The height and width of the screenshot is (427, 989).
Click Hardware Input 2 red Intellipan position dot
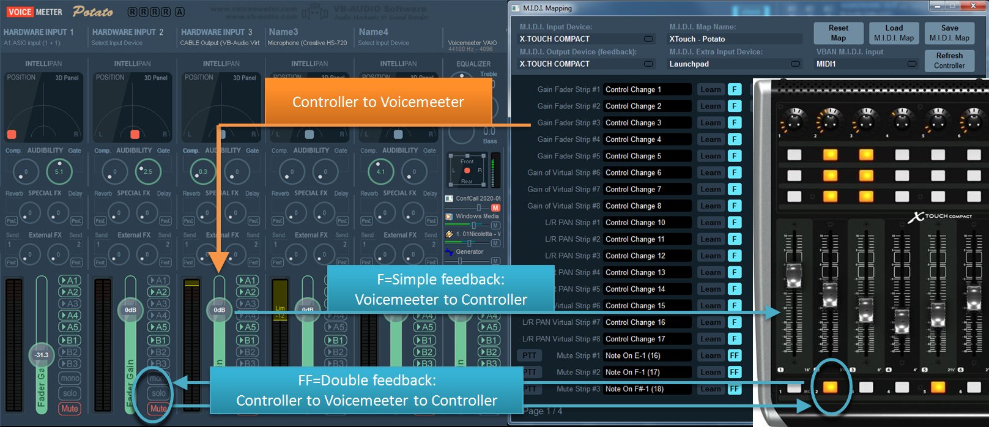pos(135,134)
